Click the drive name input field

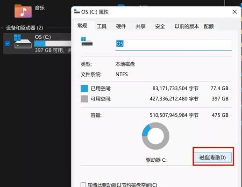coord(173,44)
